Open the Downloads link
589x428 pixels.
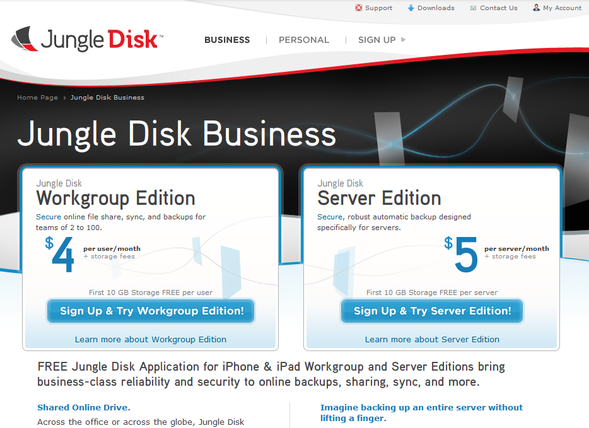pyautogui.click(x=436, y=8)
